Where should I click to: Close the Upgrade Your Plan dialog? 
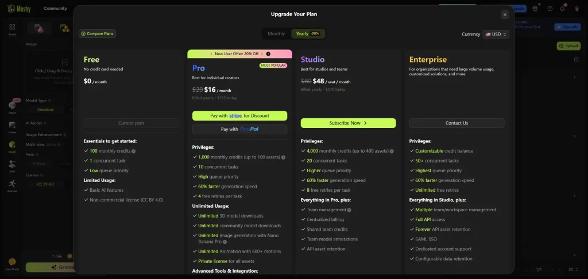coord(505,14)
